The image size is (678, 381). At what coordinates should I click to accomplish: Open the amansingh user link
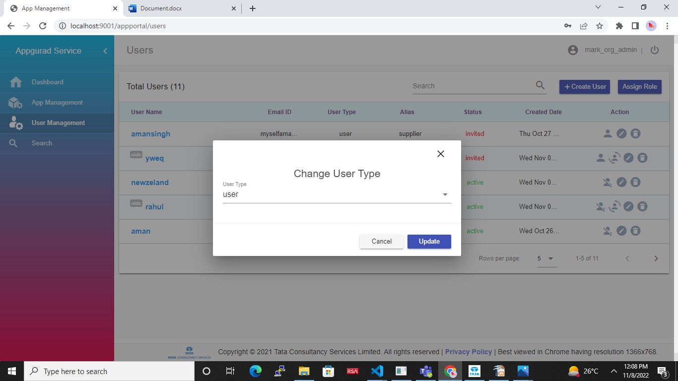click(x=150, y=134)
